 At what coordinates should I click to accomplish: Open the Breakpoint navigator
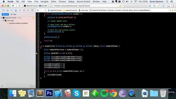pyautogui.click(x=28, y=10)
